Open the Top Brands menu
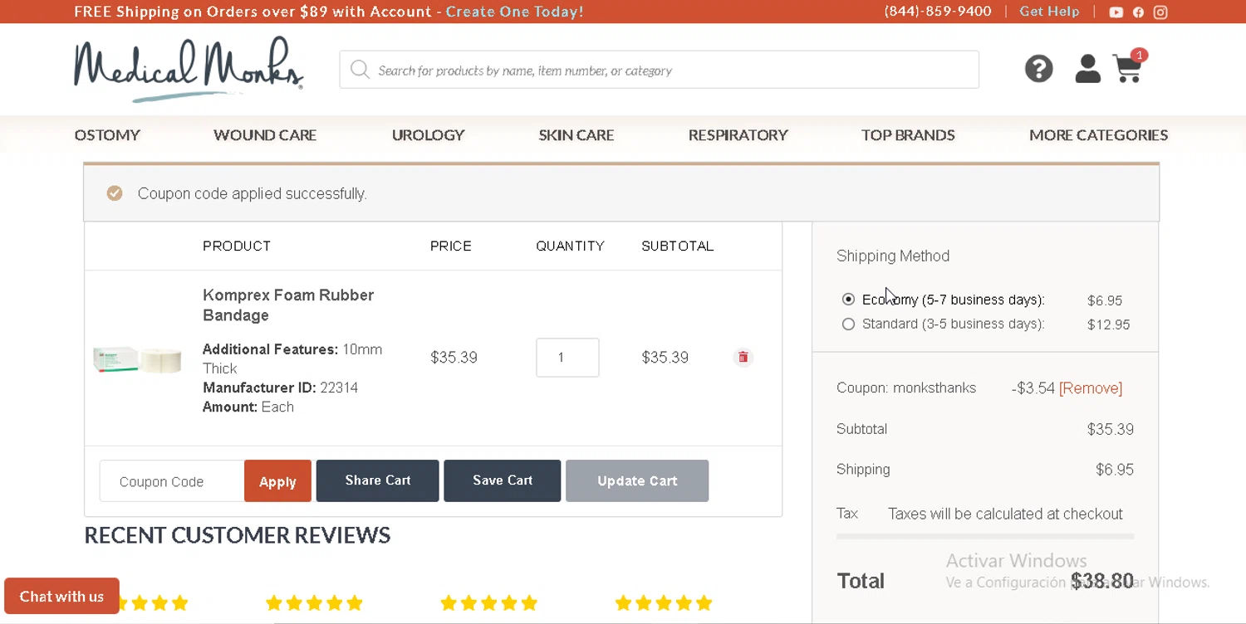Screen dimensions: 1246x624 click(908, 134)
